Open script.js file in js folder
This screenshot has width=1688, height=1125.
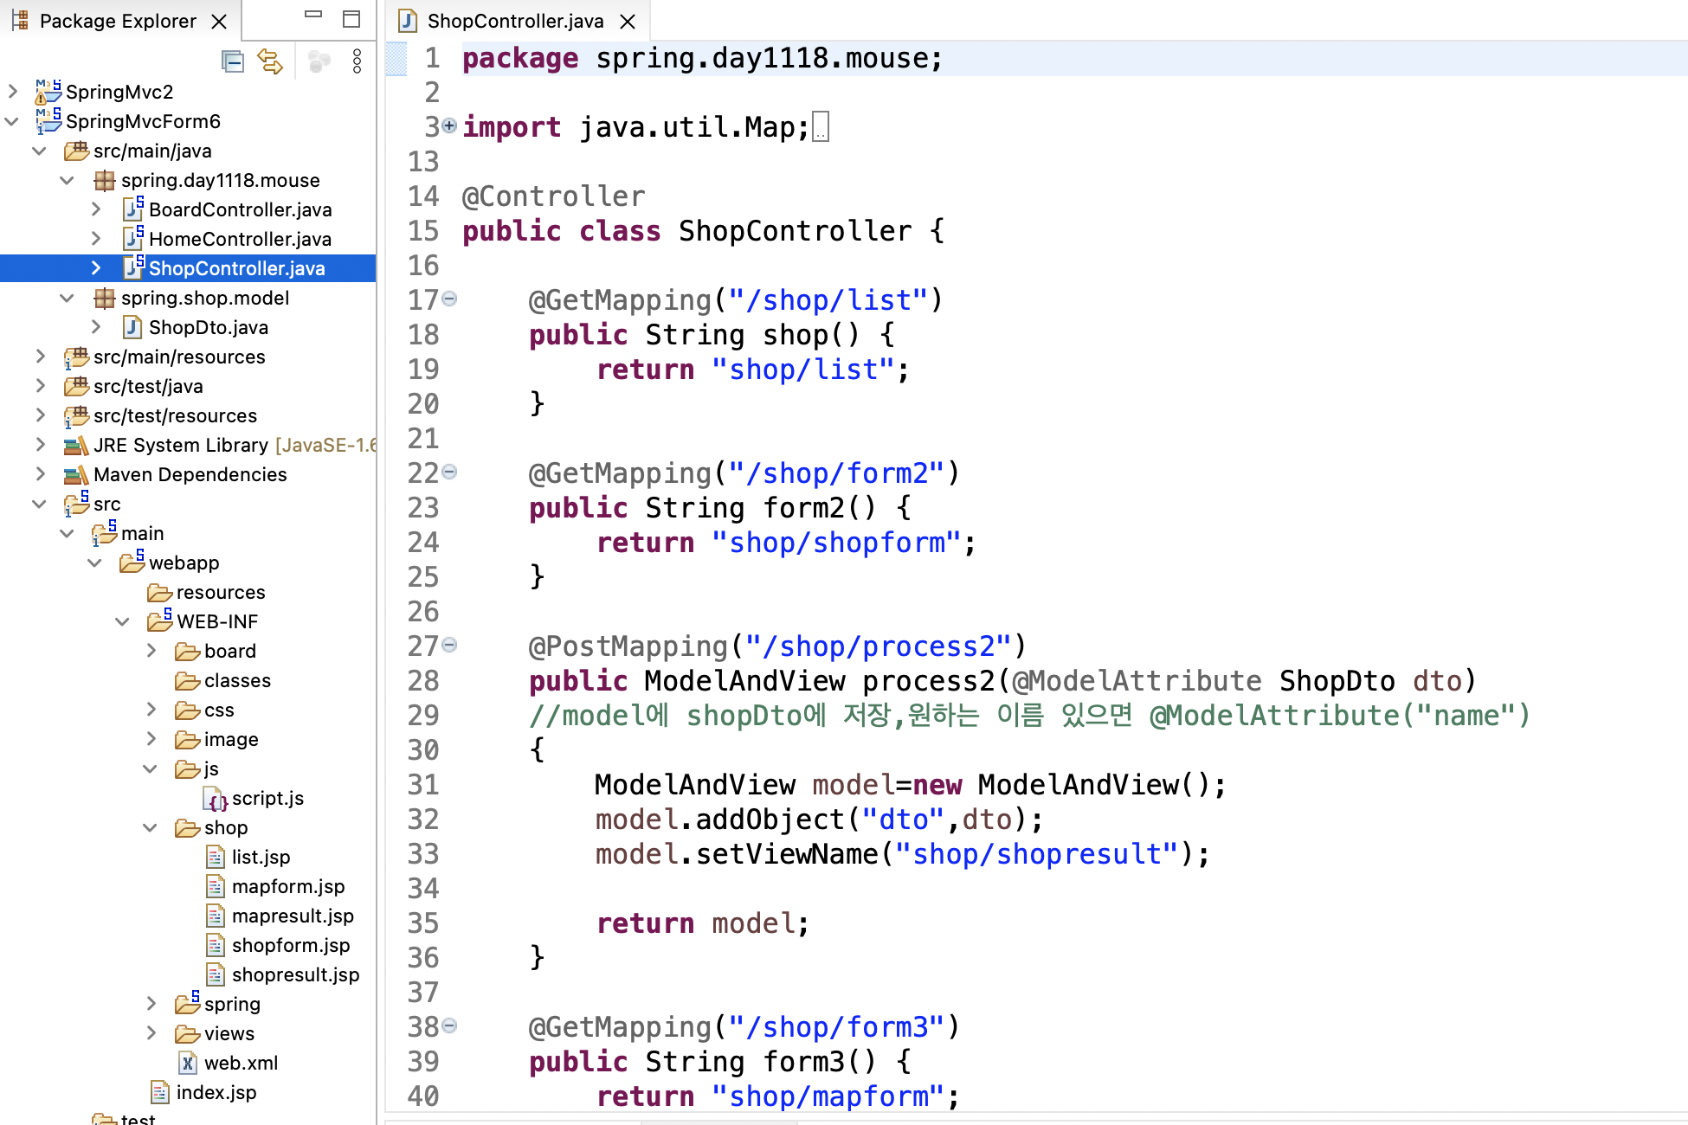tap(267, 798)
